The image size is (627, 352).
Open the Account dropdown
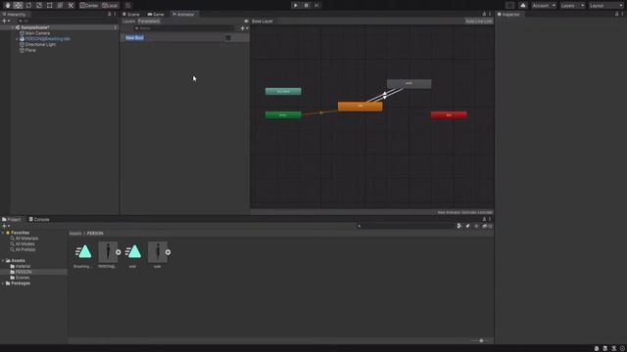click(x=544, y=6)
